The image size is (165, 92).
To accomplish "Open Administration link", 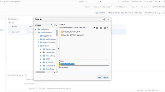I will click(x=137, y=2).
